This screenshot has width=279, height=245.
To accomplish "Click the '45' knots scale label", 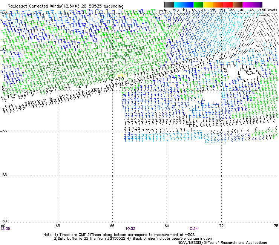I will [x=251, y=10].
